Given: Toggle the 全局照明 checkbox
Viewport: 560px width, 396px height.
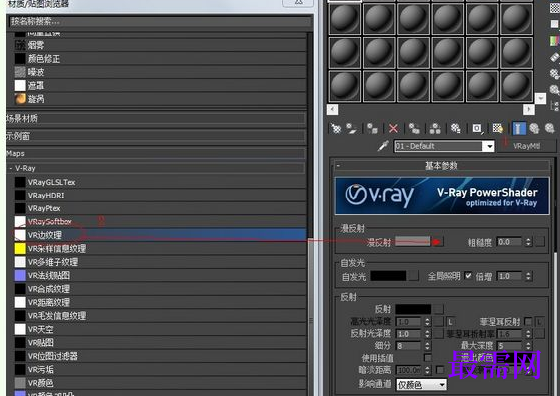Looking at the screenshot, I should point(468,276).
